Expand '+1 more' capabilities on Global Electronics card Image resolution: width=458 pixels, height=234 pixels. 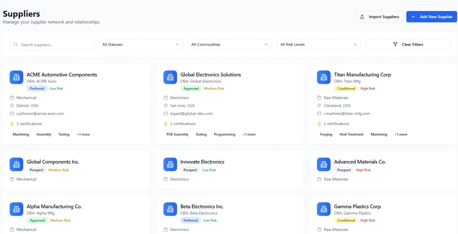249,135
